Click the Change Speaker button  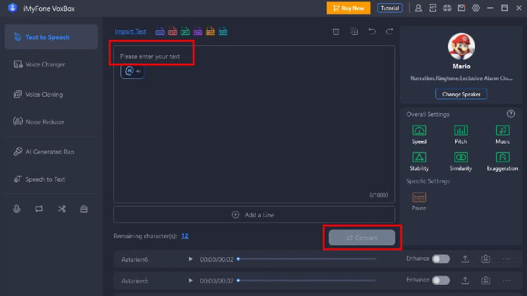click(x=460, y=94)
